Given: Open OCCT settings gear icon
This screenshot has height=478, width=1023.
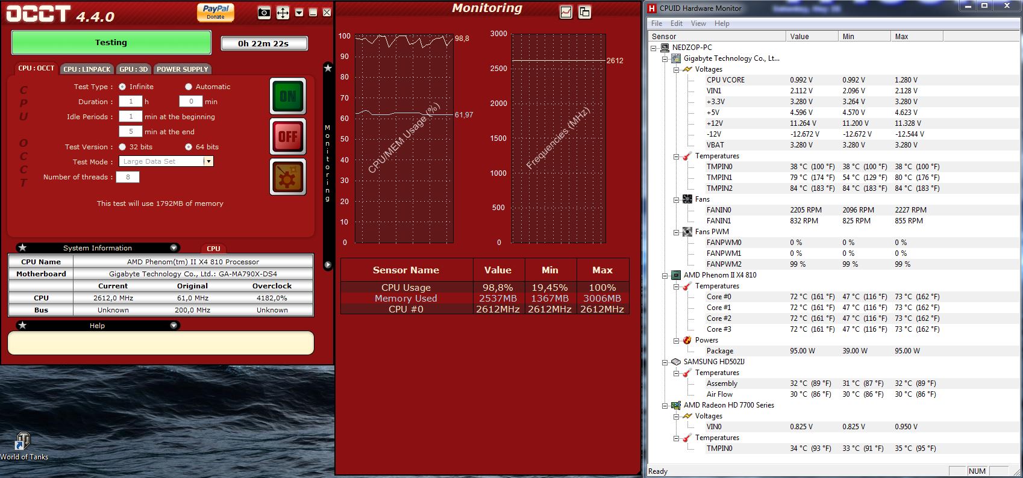Looking at the screenshot, I should [288, 177].
